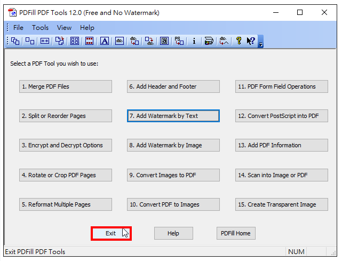Start 14. Scan into Image or PDF
The width and height of the screenshot is (342, 261).
click(x=282, y=175)
